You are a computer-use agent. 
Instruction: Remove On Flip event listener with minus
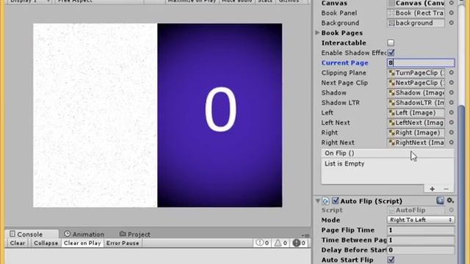point(446,189)
